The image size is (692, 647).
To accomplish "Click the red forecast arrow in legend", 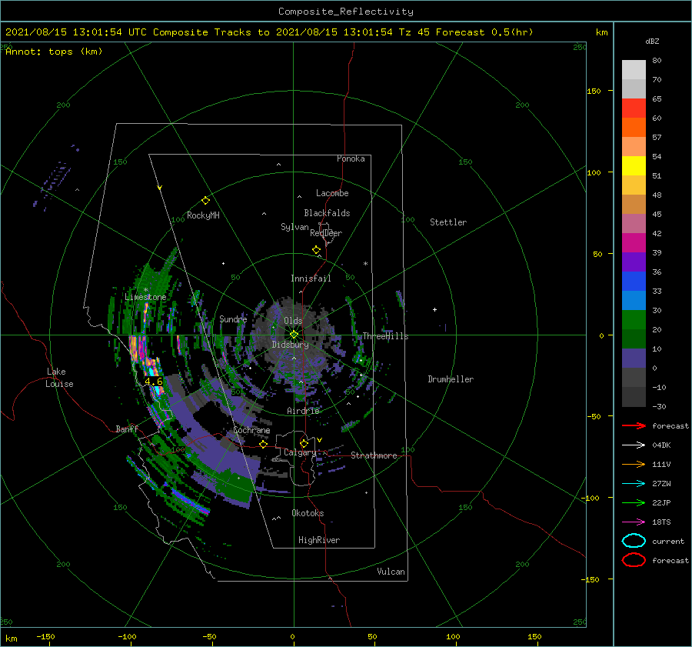I will (x=634, y=425).
